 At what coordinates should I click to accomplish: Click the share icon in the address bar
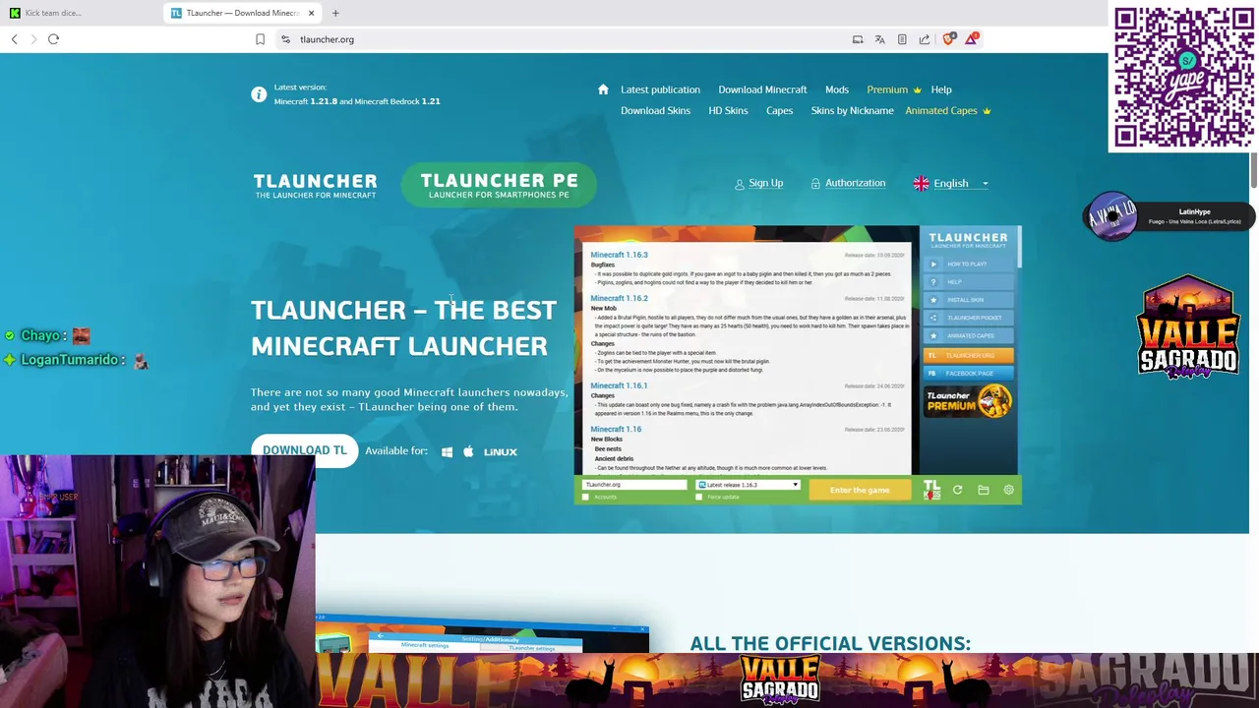(x=925, y=39)
